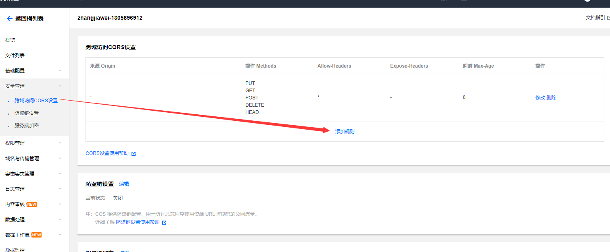The width and height of the screenshot is (610, 252).
Task: Click the Max-Age value 0
Action: pyautogui.click(x=464, y=97)
